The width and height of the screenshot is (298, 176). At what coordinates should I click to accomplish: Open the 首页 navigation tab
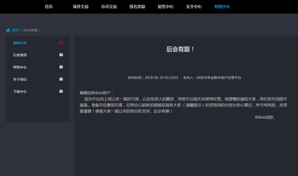coord(49,7)
